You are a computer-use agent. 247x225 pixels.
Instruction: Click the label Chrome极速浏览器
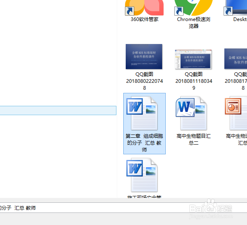coord(194,23)
